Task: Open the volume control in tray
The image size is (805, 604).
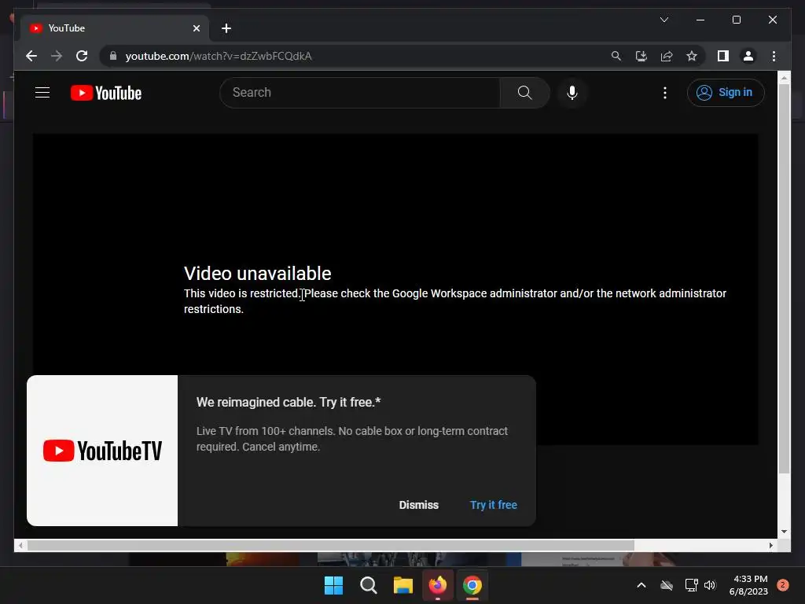Action: 710,585
